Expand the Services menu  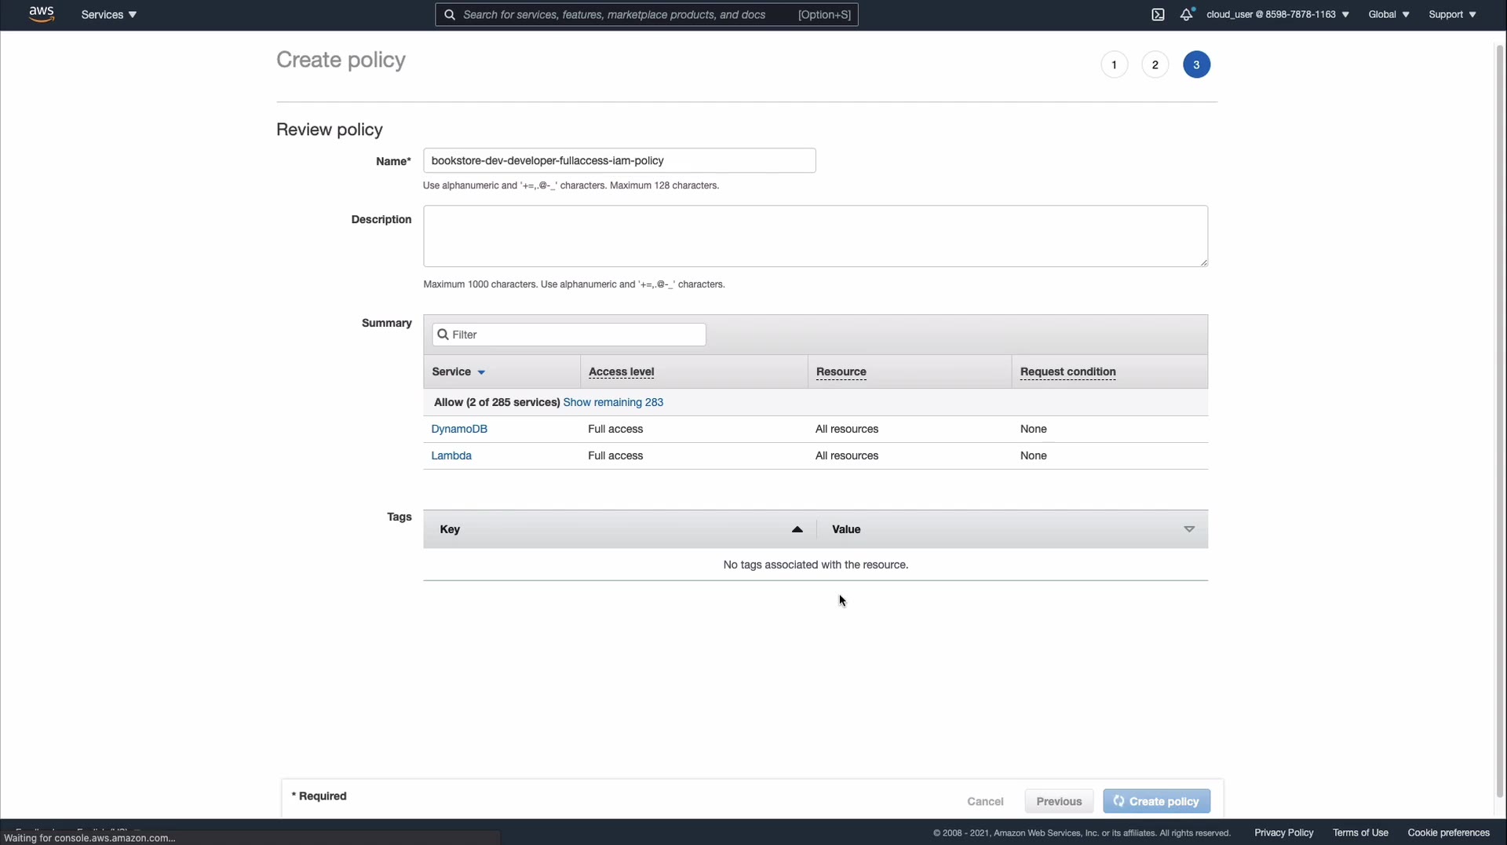(x=109, y=15)
